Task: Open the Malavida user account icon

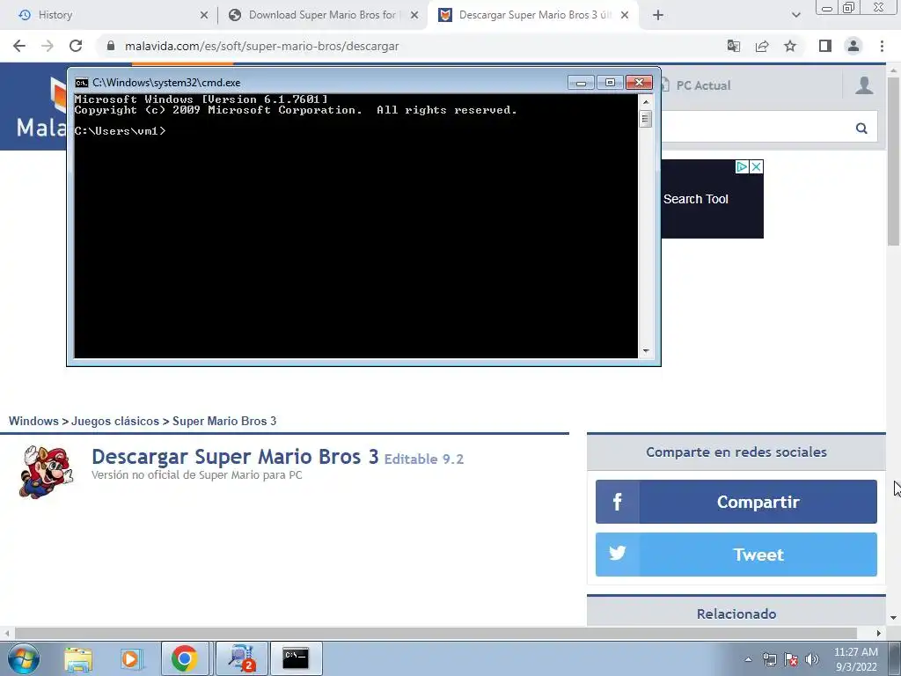Action: click(x=864, y=85)
